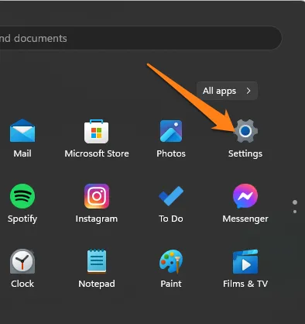Image resolution: width=305 pixels, height=324 pixels.
Task: Click the All apps button
Action: pyautogui.click(x=227, y=91)
